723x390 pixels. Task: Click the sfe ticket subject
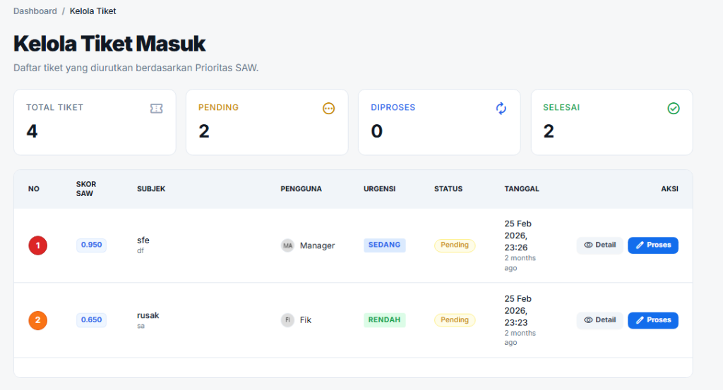pos(143,240)
